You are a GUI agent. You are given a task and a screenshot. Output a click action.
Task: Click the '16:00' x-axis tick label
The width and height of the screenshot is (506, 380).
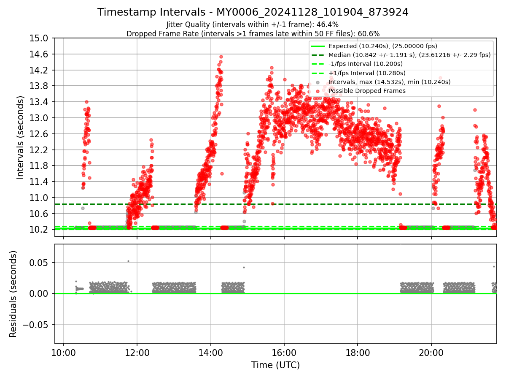point(284,353)
